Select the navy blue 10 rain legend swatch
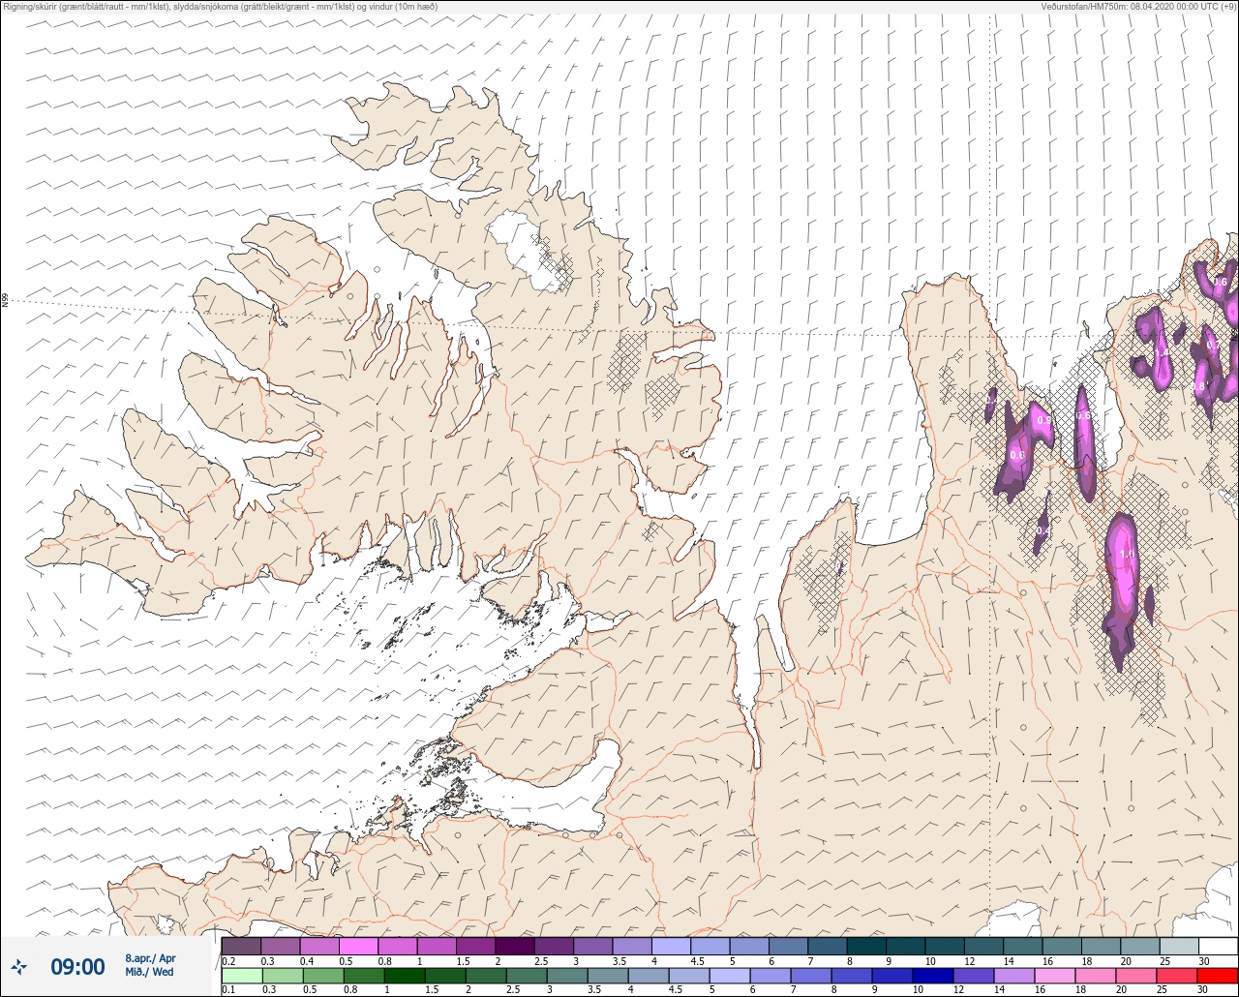The image size is (1239, 997). [933, 975]
